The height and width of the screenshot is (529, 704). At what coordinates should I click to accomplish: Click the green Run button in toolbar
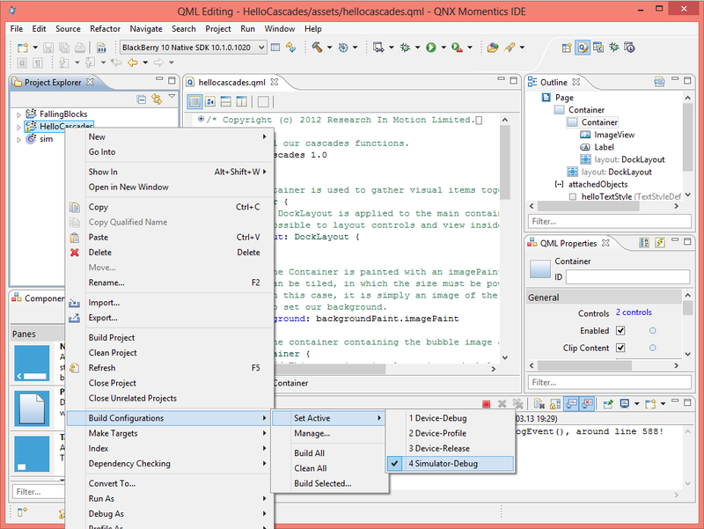click(431, 47)
